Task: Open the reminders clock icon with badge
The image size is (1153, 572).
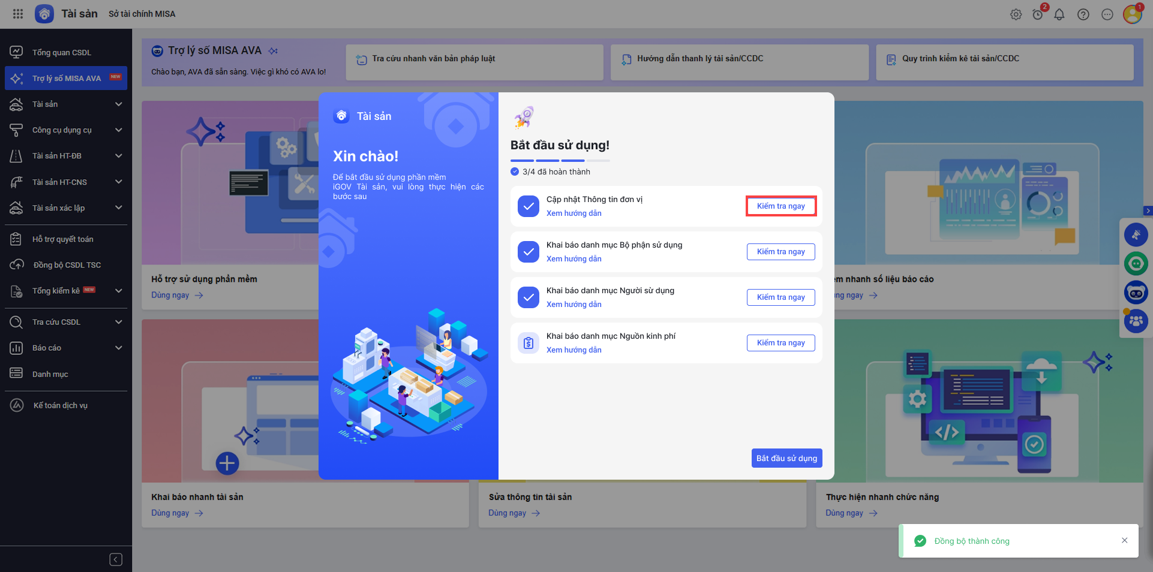Action: pos(1038,14)
